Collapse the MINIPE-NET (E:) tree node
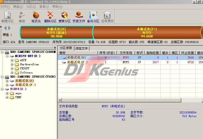The width and height of the screenshot is (203, 139). [x=7, y=56]
